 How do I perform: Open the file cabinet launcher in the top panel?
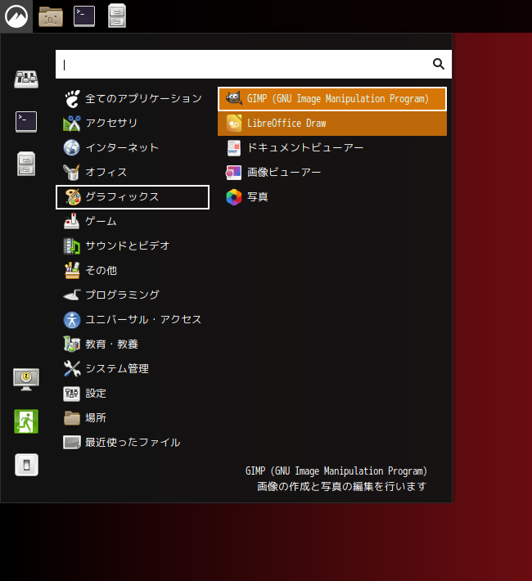tap(117, 16)
